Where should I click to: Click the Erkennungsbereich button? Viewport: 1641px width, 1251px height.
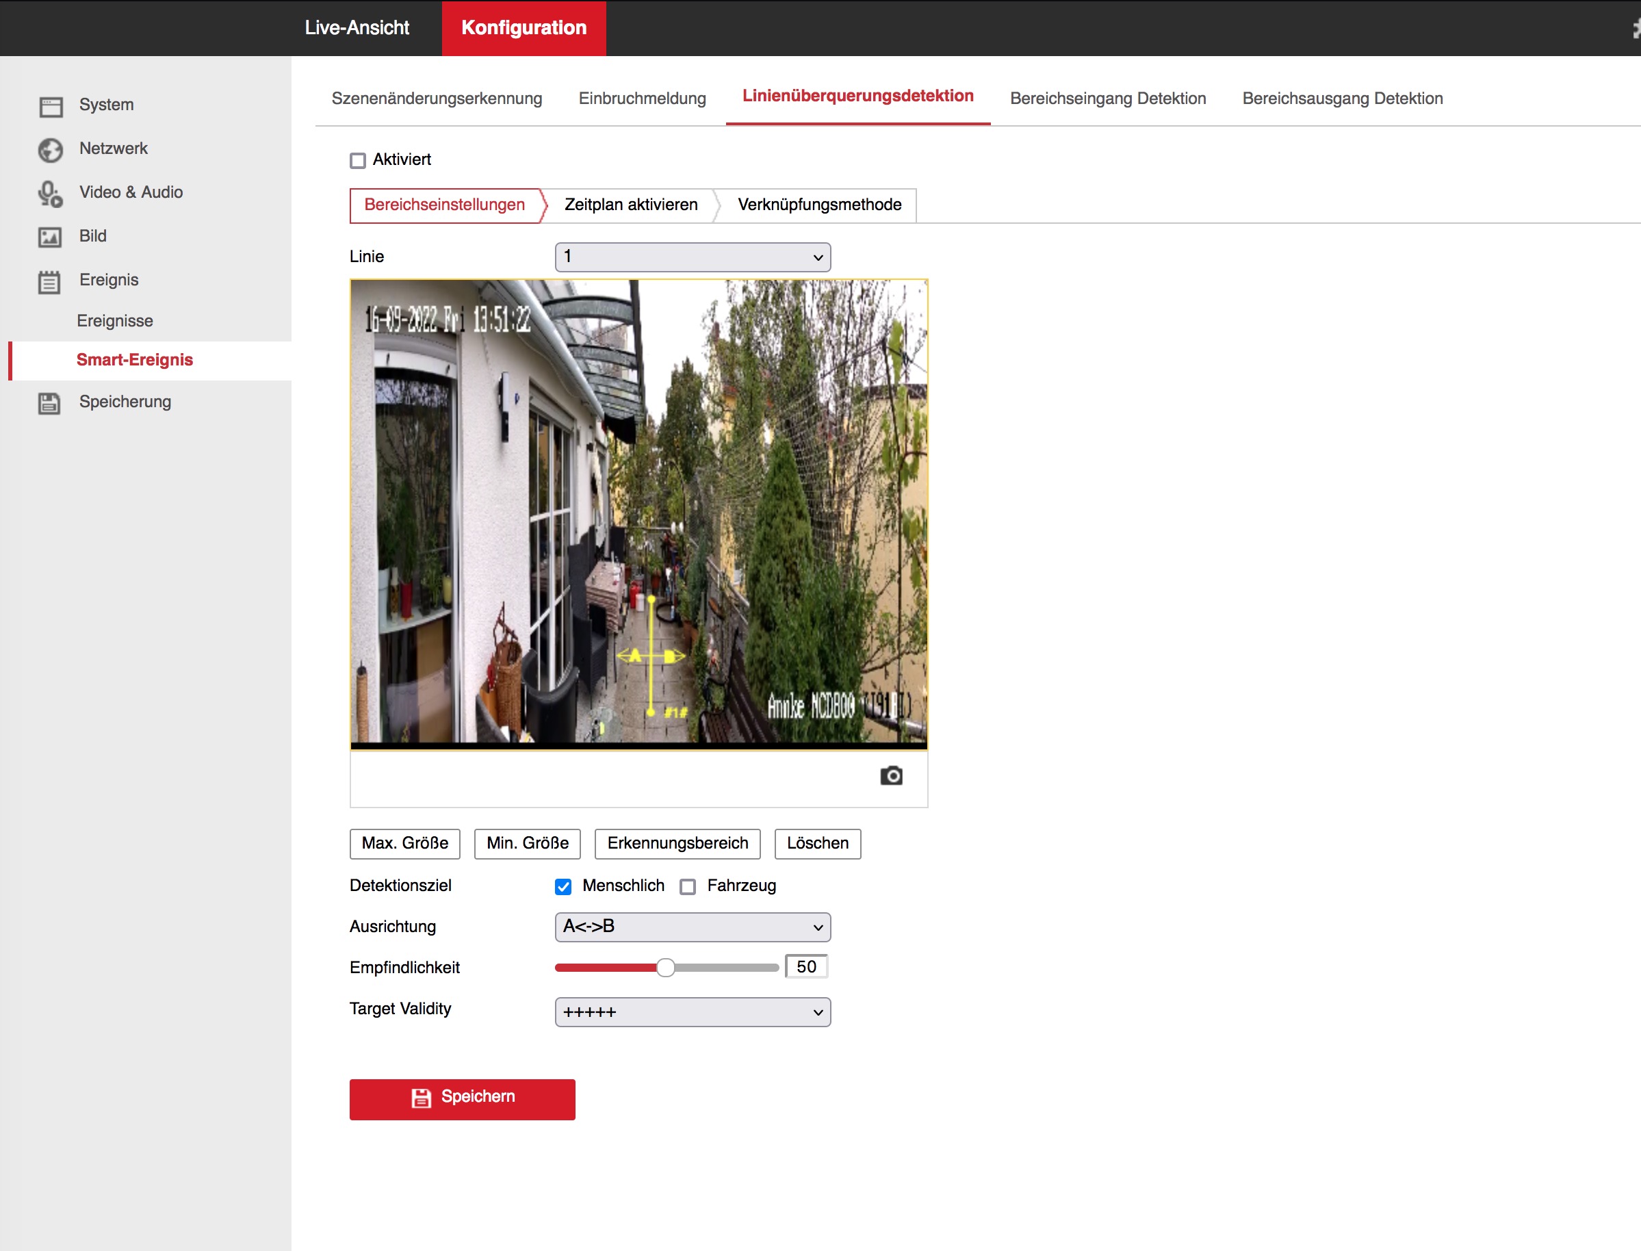(677, 843)
